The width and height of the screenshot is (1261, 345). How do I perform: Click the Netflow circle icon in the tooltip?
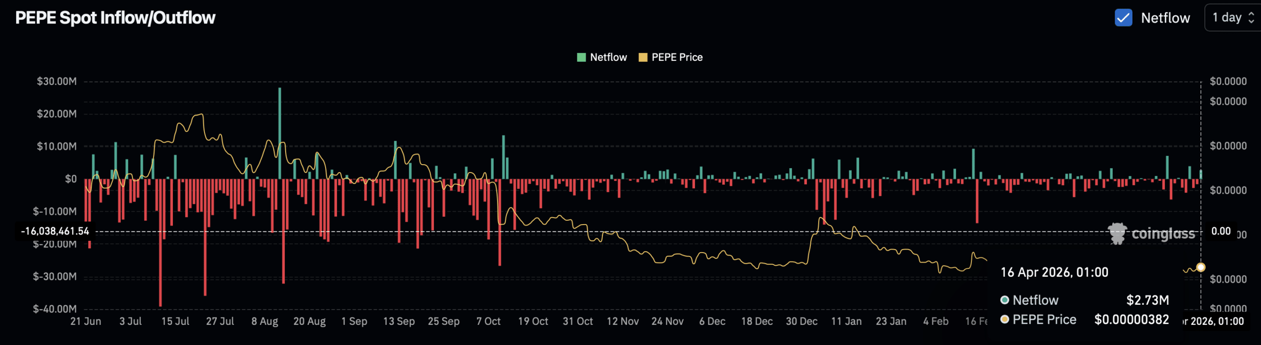click(1005, 300)
